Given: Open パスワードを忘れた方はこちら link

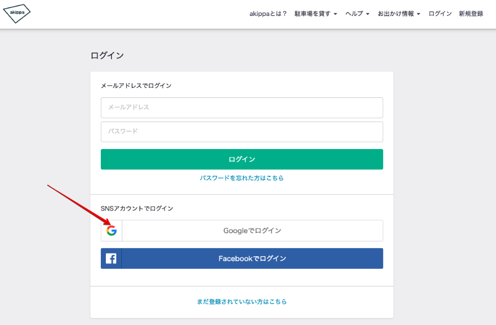Looking at the screenshot, I should click(x=242, y=178).
